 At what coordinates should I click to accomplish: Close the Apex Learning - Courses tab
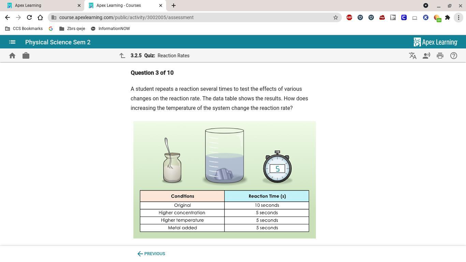tap(161, 5)
